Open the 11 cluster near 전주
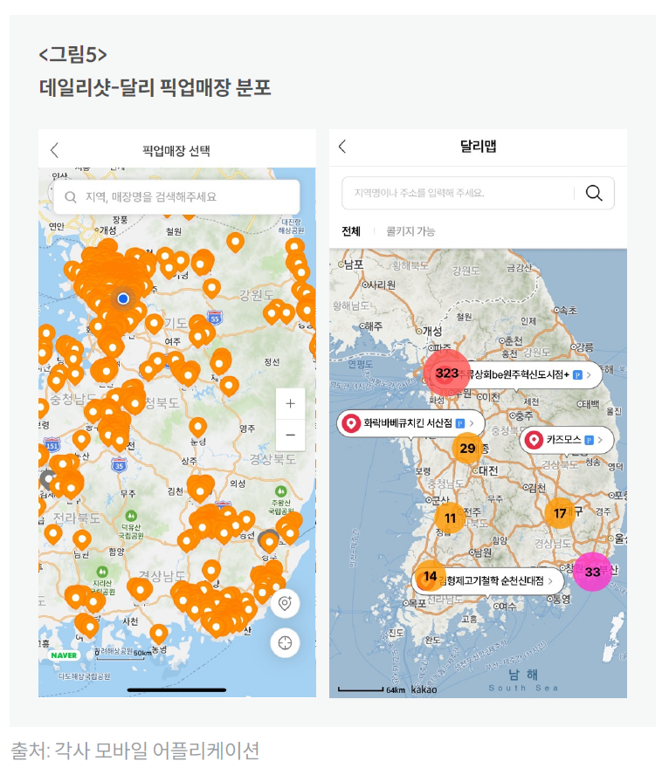 pyautogui.click(x=450, y=518)
